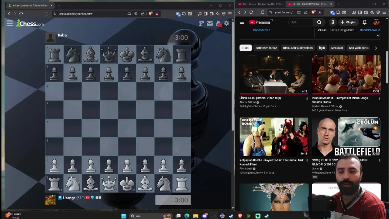
Task: Open Ibrahim Maalouf Trumpets video title
Action: pyautogui.click(x=341, y=100)
